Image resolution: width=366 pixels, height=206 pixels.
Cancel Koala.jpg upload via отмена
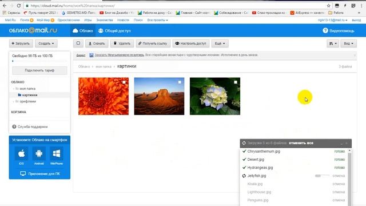[x=339, y=184]
